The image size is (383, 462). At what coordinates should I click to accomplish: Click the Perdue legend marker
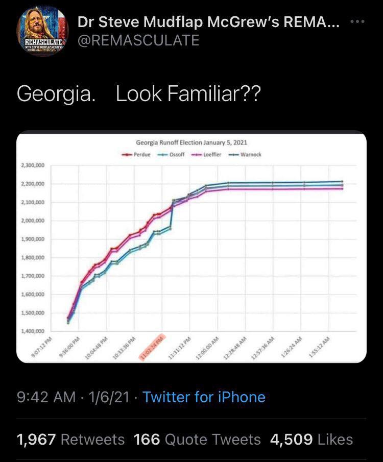tap(127, 155)
